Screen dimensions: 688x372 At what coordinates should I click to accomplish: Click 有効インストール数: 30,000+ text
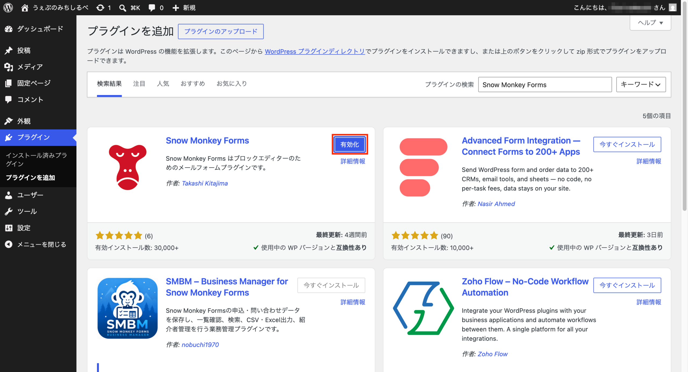pos(137,248)
